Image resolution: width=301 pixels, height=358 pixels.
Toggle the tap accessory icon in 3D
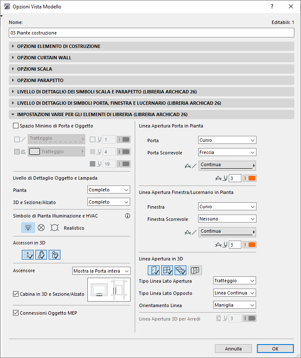click(41, 255)
